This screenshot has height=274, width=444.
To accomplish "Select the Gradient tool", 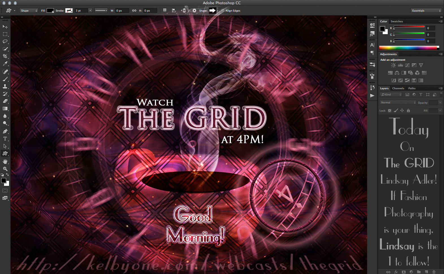I will point(5,108).
